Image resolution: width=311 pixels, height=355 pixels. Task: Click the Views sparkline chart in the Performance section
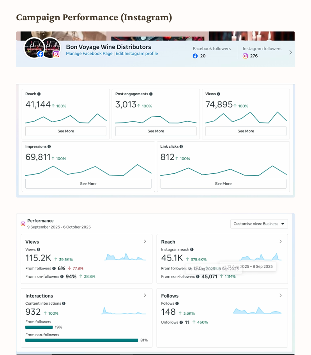[125, 257]
